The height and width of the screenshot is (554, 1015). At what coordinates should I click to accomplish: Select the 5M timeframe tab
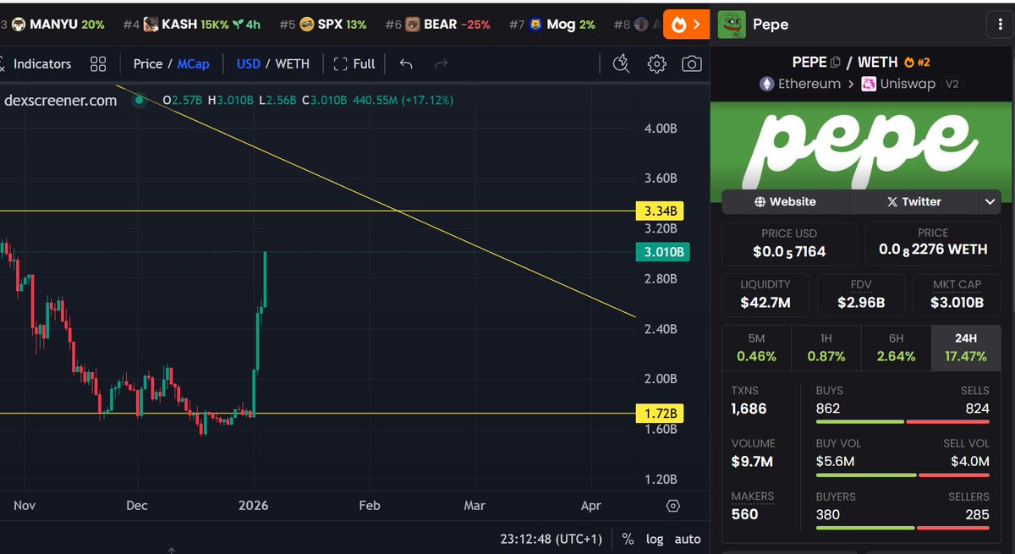(756, 348)
